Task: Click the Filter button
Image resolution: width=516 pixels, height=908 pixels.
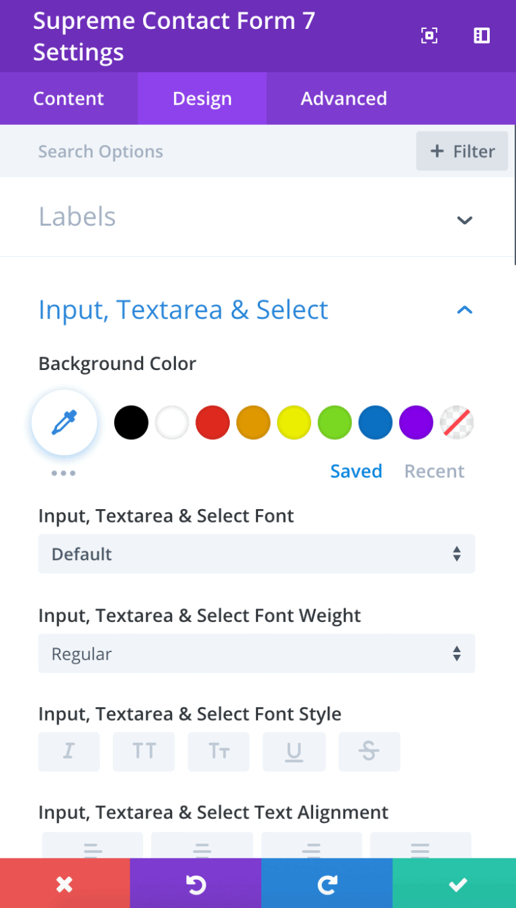Action: coord(462,150)
